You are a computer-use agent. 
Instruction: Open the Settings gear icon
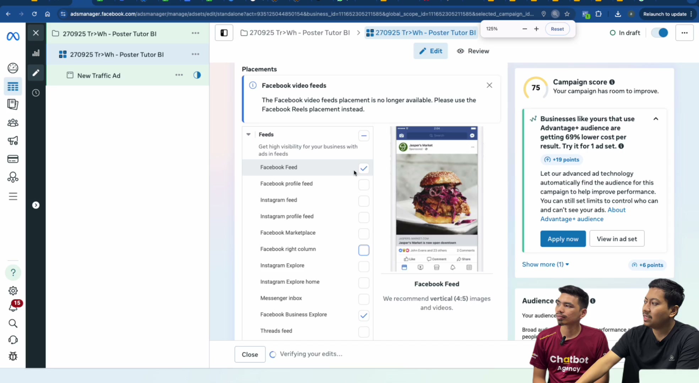tap(13, 291)
